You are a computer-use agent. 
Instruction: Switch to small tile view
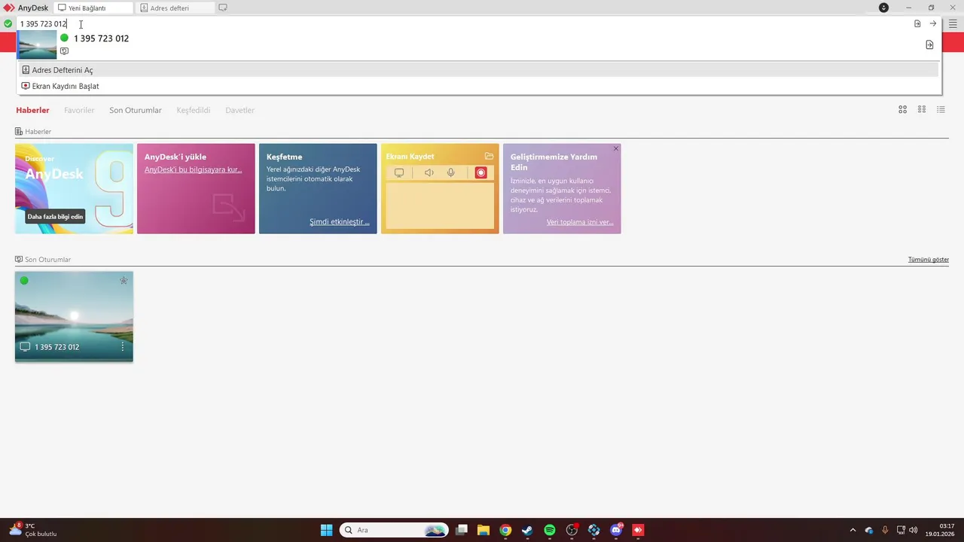coord(921,109)
